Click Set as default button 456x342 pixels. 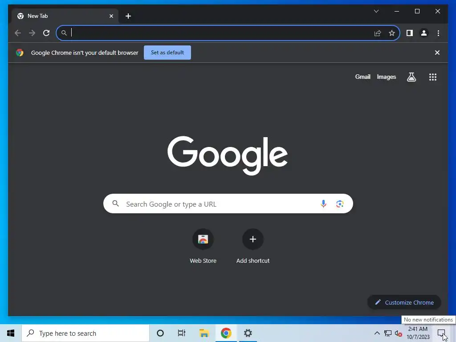click(167, 53)
